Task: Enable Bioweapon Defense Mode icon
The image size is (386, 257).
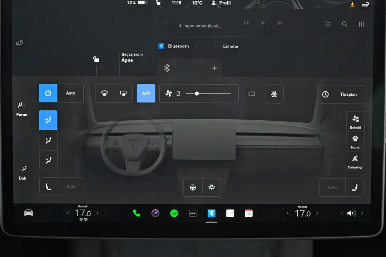Action: point(274,94)
